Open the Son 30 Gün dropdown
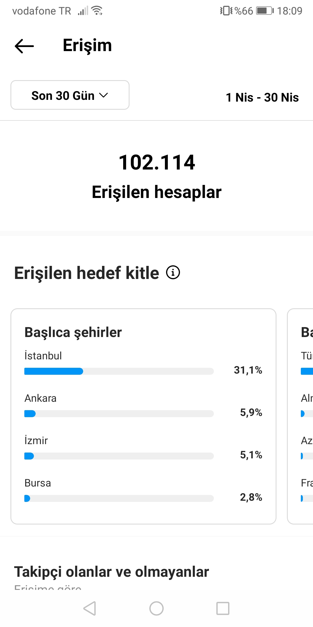Screen dimensions: 313x627 (x=70, y=95)
